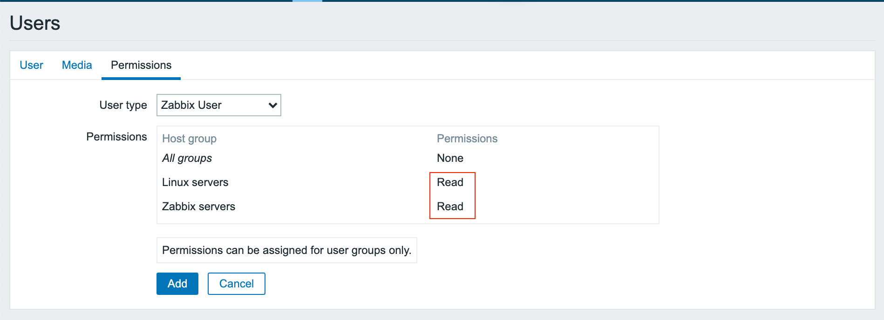Screen dimensions: 884x320
Task: Click the Users page heading
Action: point(35,23)
